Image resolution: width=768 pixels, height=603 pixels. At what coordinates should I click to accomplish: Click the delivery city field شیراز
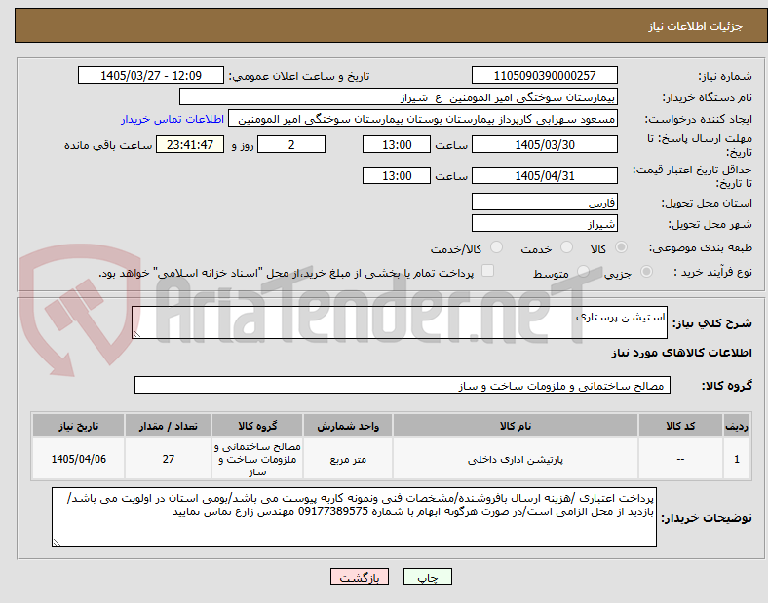545,224
